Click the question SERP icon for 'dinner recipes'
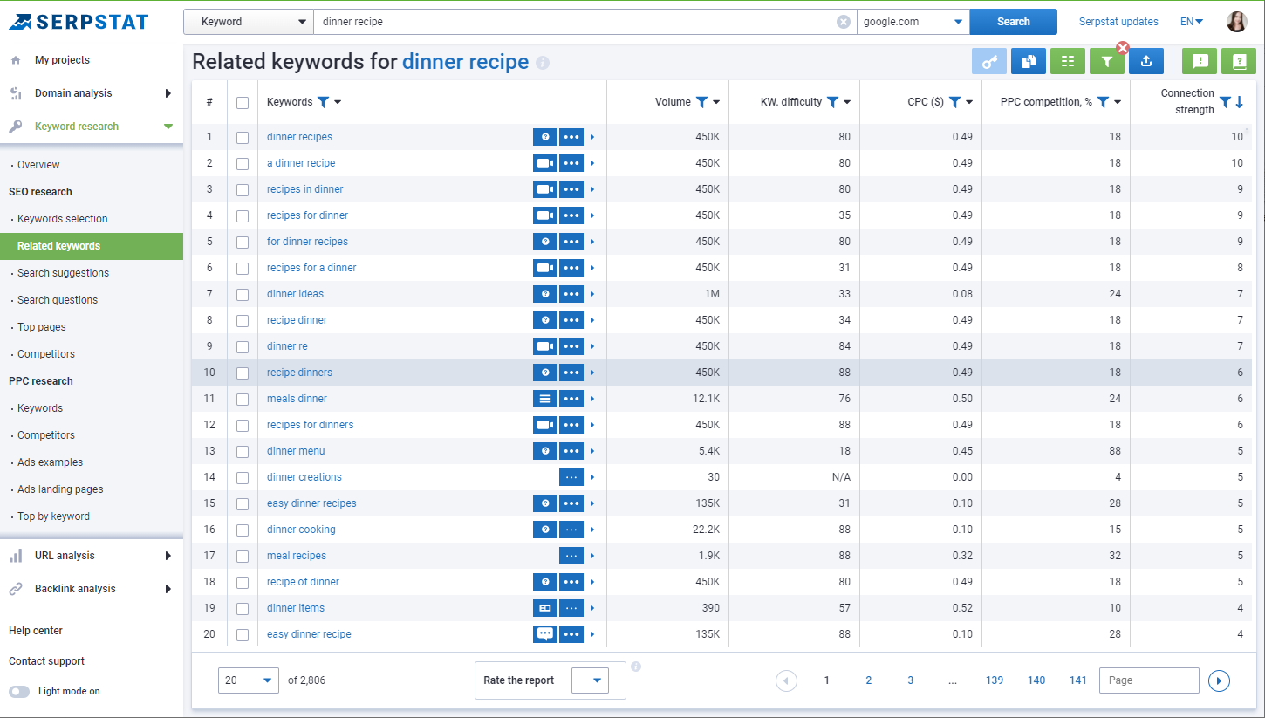The height and width of the screenshot is (718, 1265). click(x=545, y=137)
